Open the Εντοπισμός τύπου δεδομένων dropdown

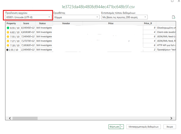(124, 17)
